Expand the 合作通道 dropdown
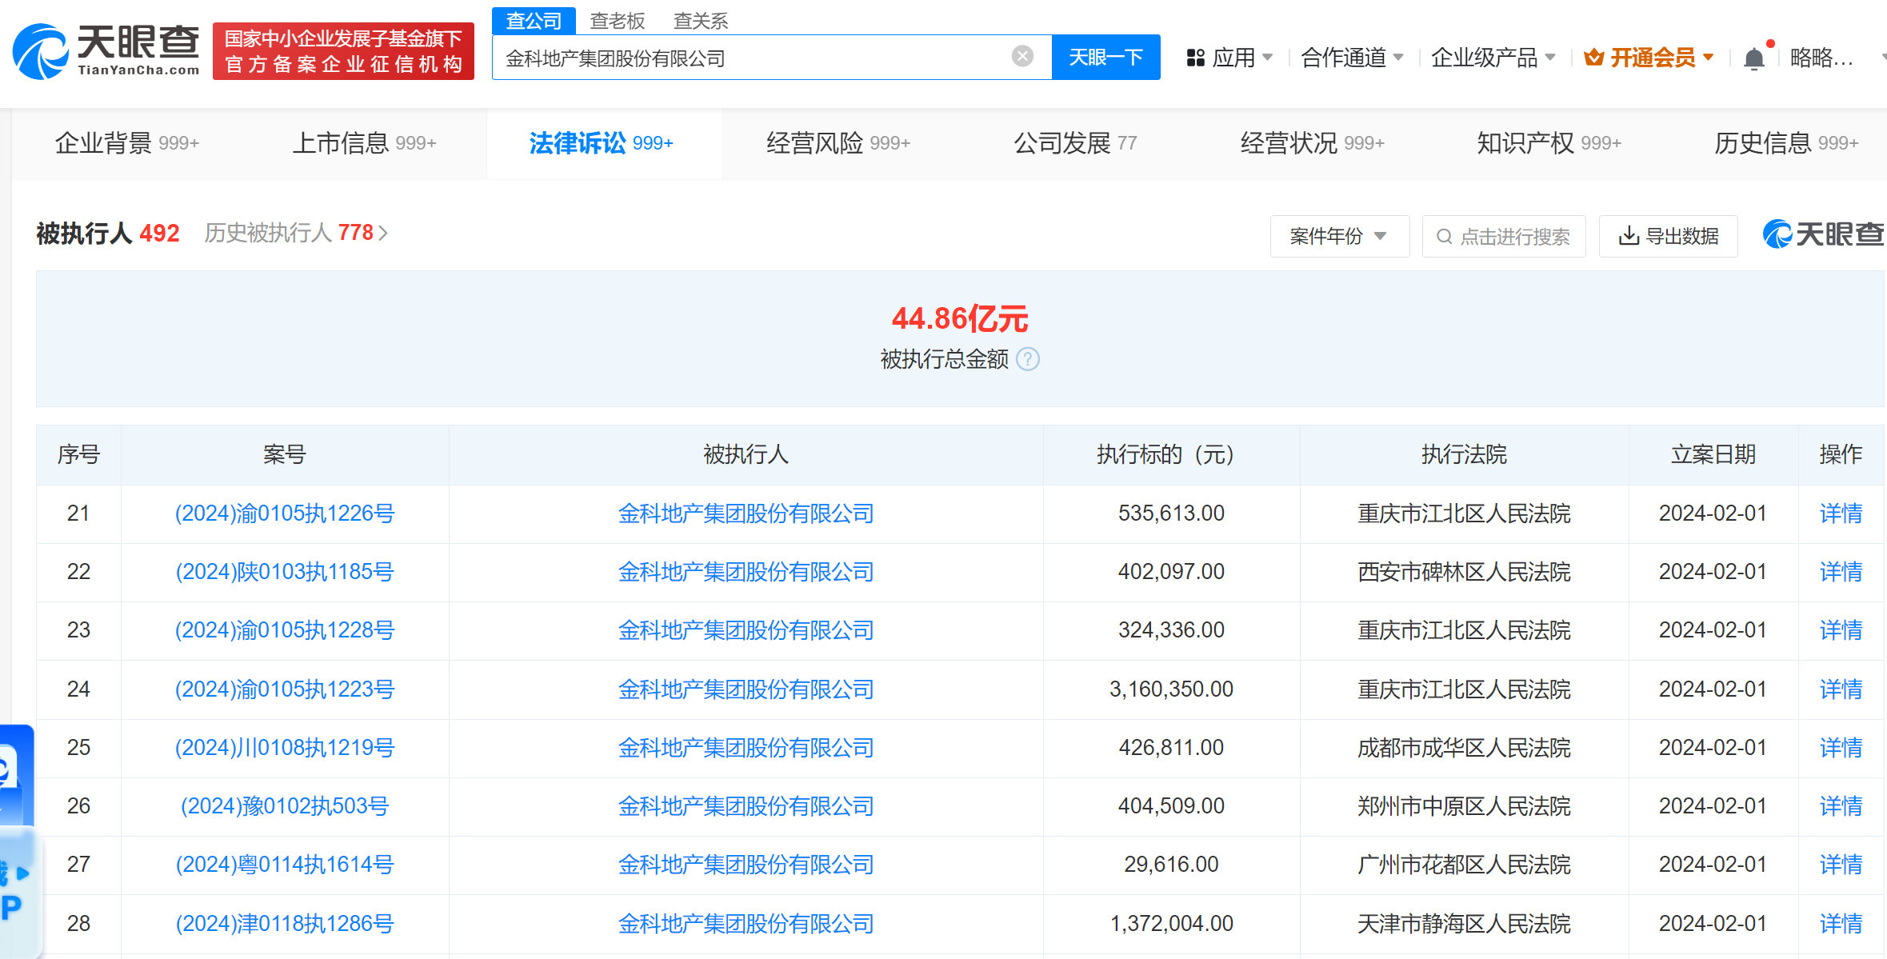This screenshot has width=1887, height=959. click(x=1398, y=58)
